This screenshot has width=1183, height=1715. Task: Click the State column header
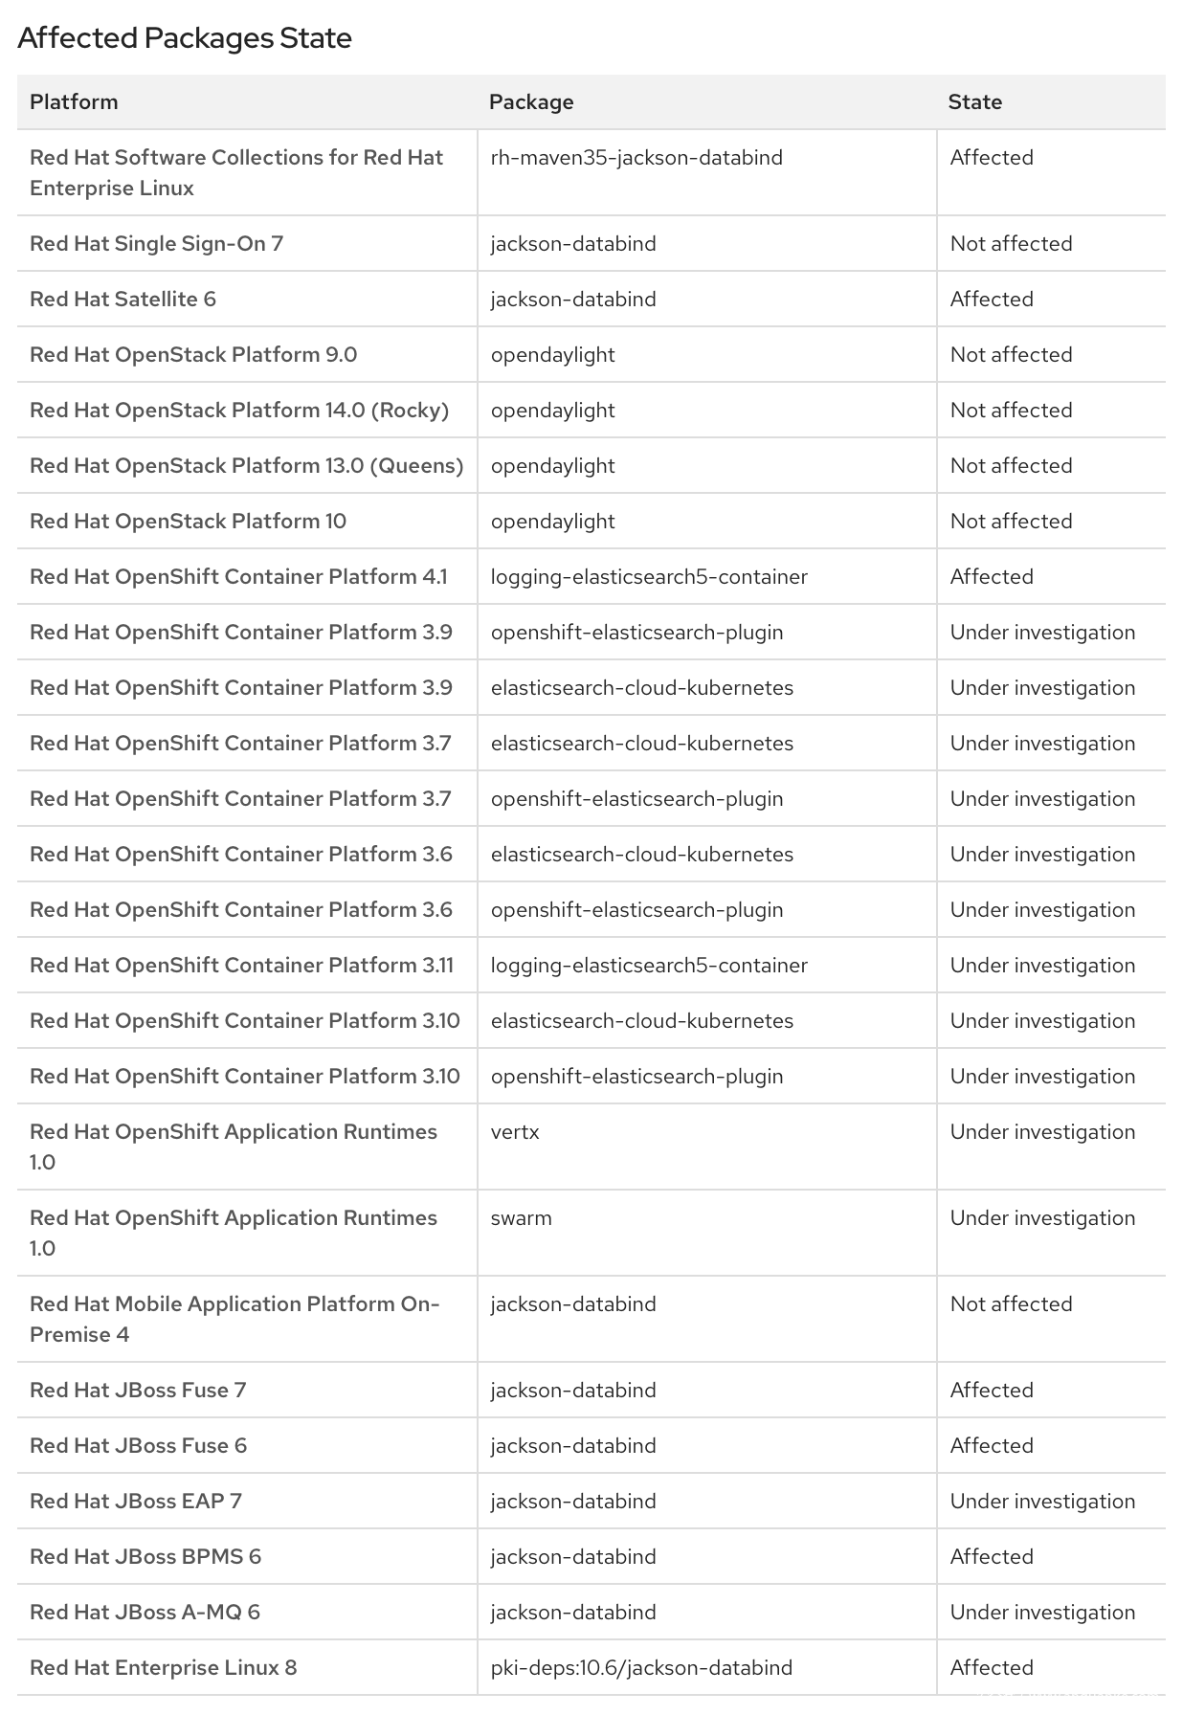[x=974, y=102]
